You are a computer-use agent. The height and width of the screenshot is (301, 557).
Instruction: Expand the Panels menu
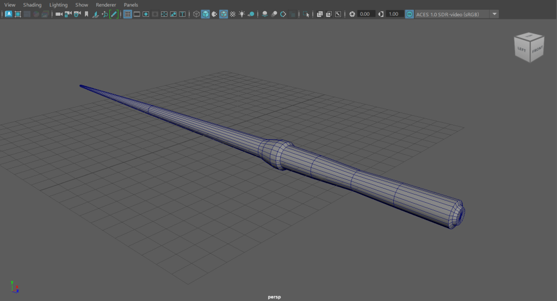pos(131,5)
